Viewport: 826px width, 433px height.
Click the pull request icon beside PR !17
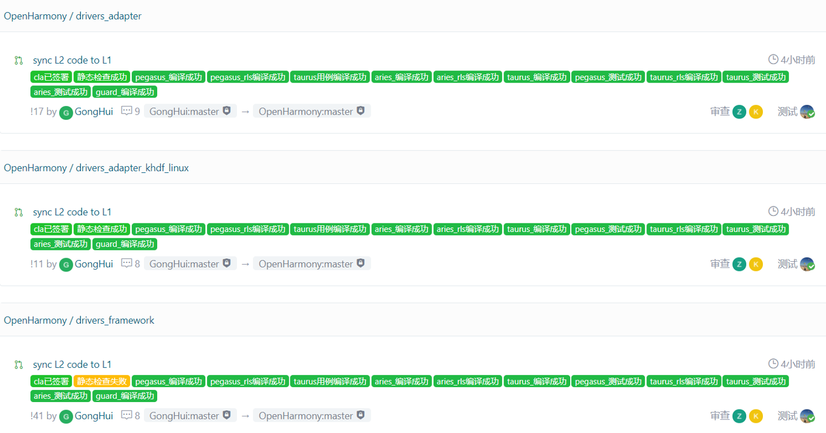click(19, 60)
